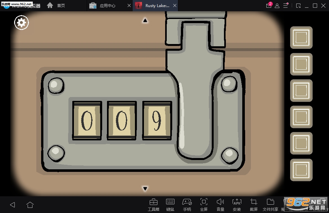
Task: Select the first inventory slot
Action: (x=301, y=38)
